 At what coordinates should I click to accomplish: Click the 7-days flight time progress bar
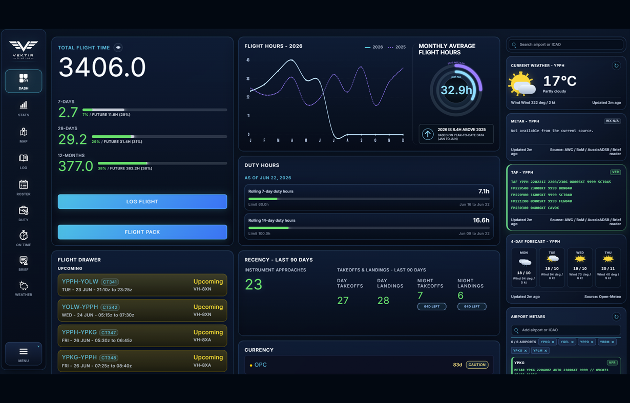point(155,110)
